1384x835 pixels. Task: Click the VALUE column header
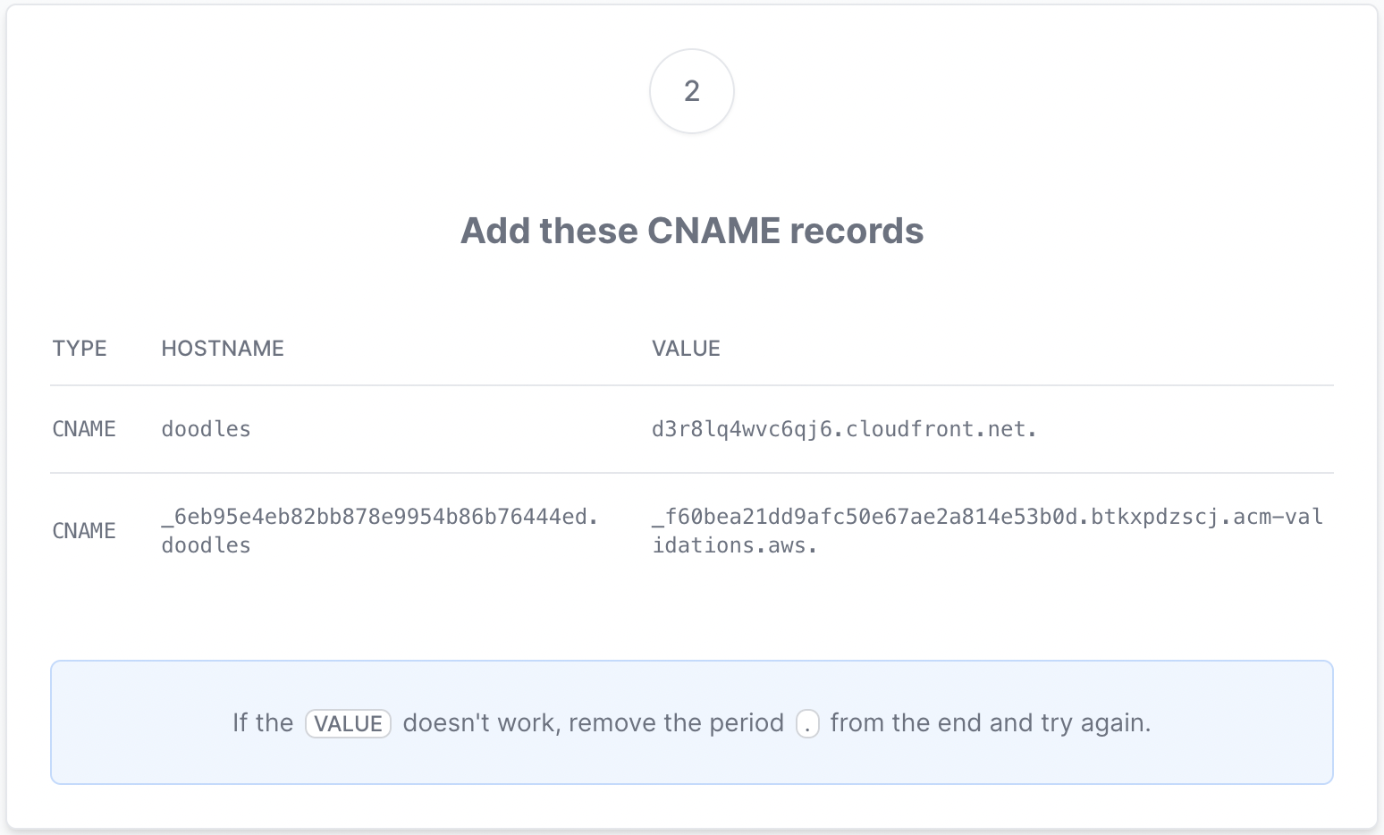pyautogui.click(x=686, y=349)
